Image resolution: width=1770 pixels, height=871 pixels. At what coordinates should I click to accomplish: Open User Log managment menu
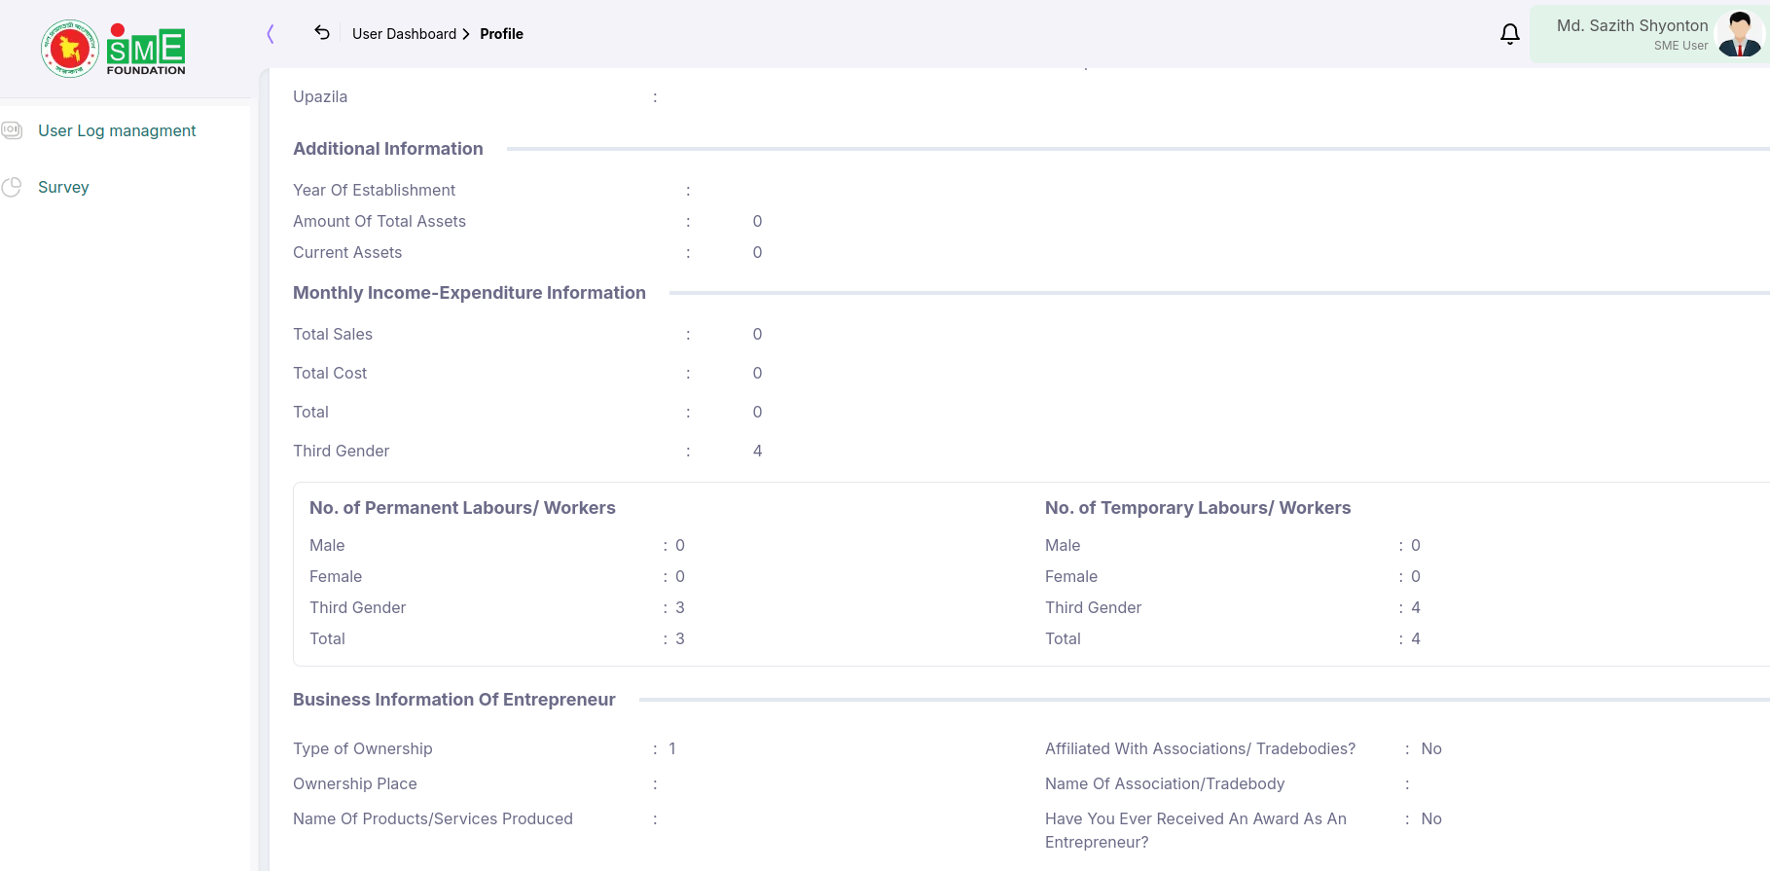[117, 130]
